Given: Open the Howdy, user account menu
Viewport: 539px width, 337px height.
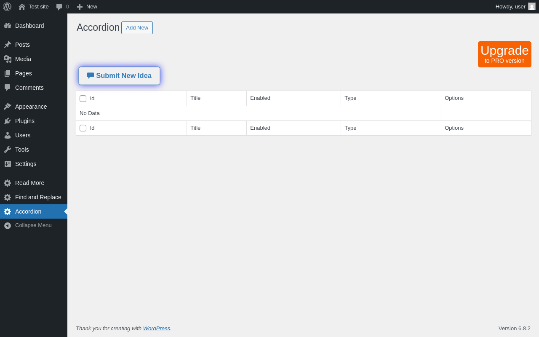Looking at the screenshot, I should [515, 7].
